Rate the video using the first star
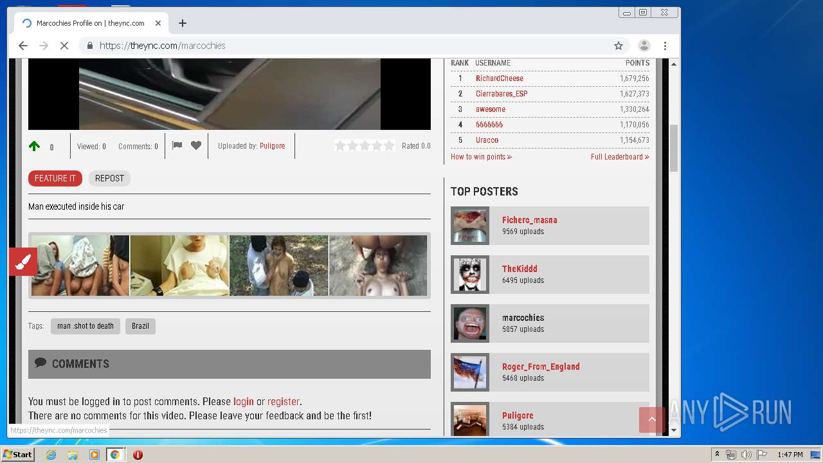This screenshot has width=823, height=463. [340, 146]
